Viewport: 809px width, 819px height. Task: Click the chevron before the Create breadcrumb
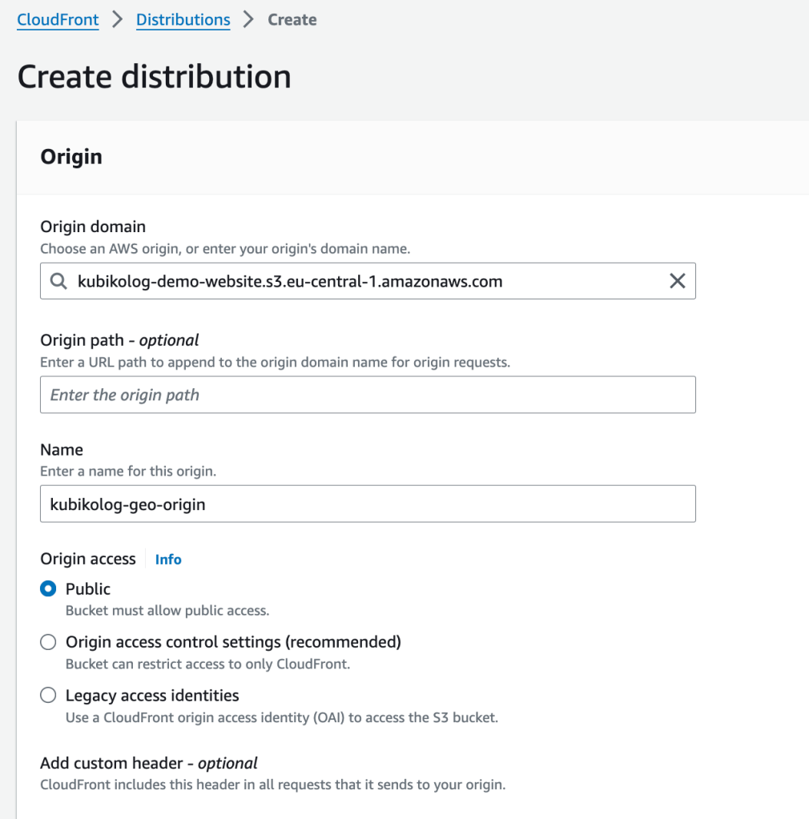(249, 20)
